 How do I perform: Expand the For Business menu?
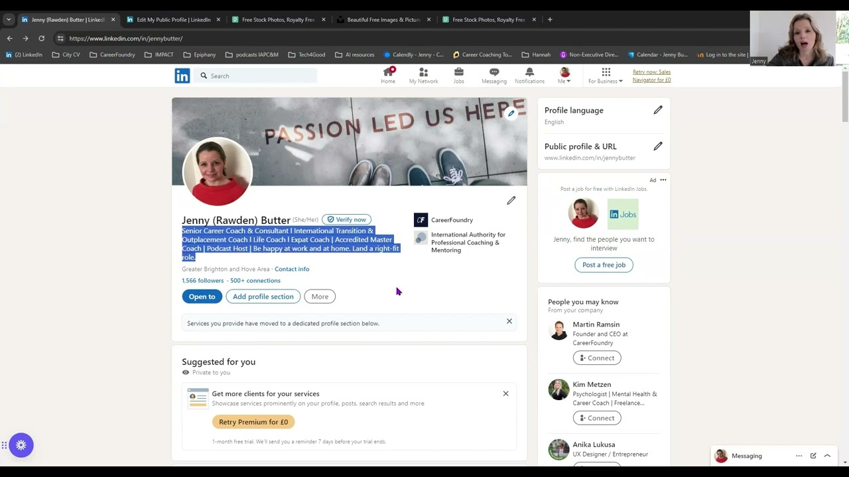[x=606, y=76]
